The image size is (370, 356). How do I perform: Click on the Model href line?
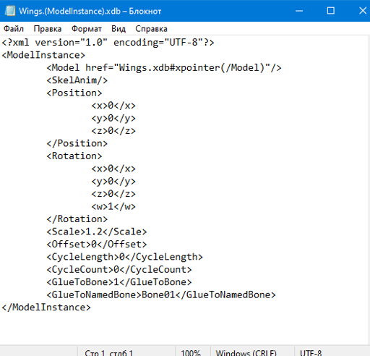[x=164, y=68]
